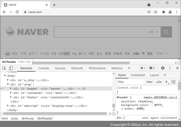
Task: Add a new style rule with plus icon
Action: click(167, 82)
